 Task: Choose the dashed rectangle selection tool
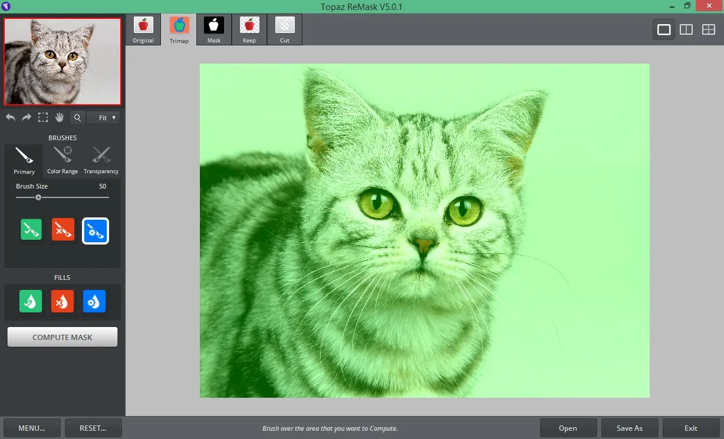pyautogui.click(x=43, y=117)
